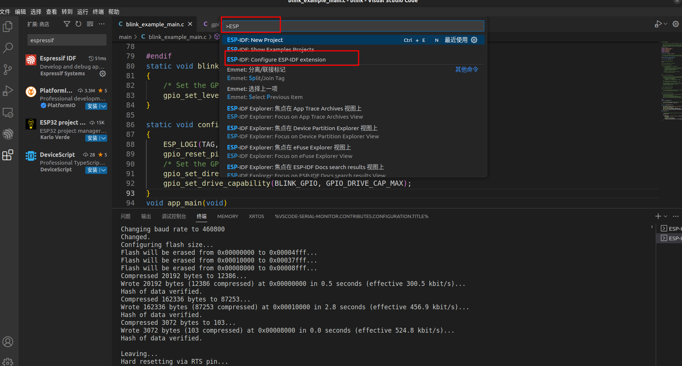The height and width of the screenshot is (366, 682).
Task: Add a new terminal with plus icon
Action: pos(658,216)
